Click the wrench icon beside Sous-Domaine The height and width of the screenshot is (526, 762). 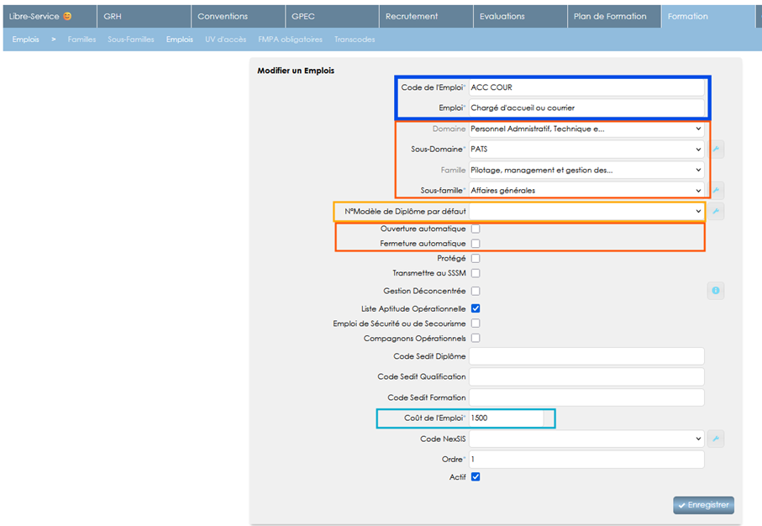[715, 150]
